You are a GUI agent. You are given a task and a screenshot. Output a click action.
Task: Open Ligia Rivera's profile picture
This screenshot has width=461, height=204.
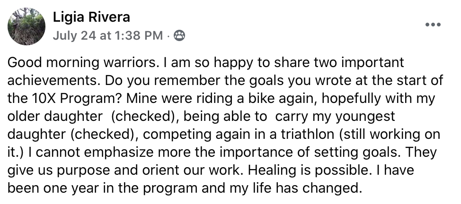[27, 26]
